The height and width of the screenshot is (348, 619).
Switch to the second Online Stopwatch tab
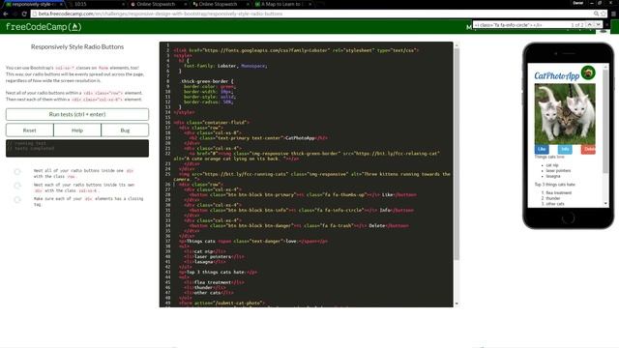[x=220, y=4]
